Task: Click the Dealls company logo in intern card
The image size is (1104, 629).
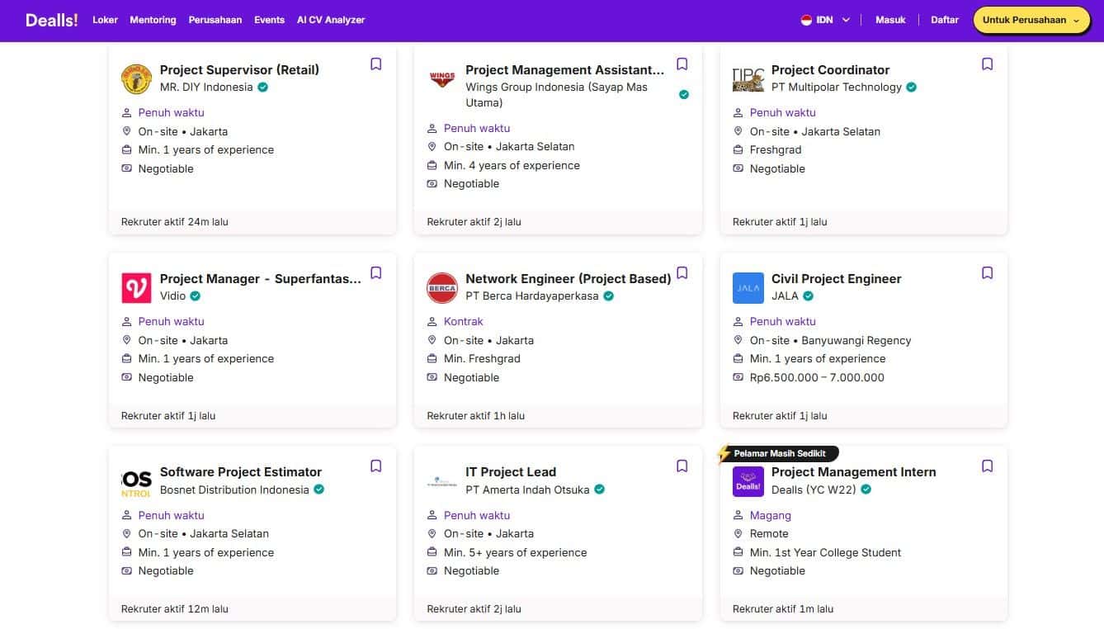Action: pos(748,481)
